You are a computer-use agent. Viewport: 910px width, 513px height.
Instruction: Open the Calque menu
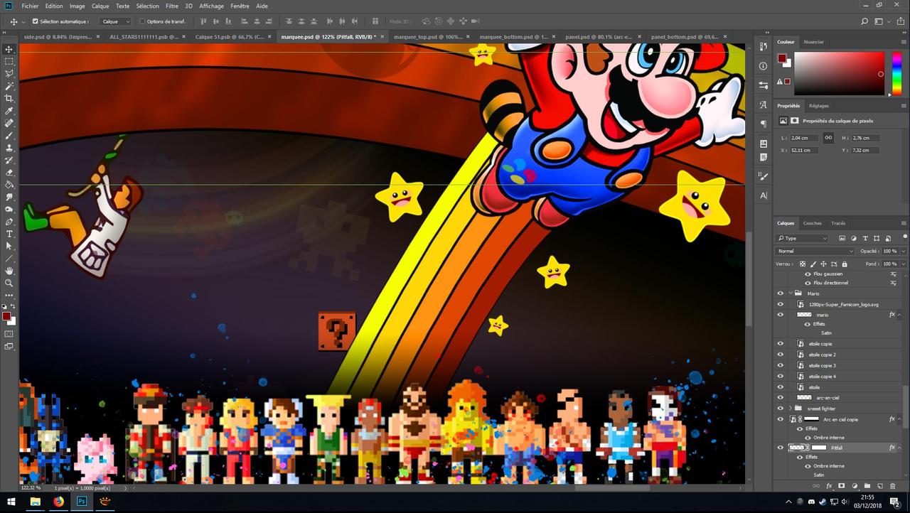point(100,6)
